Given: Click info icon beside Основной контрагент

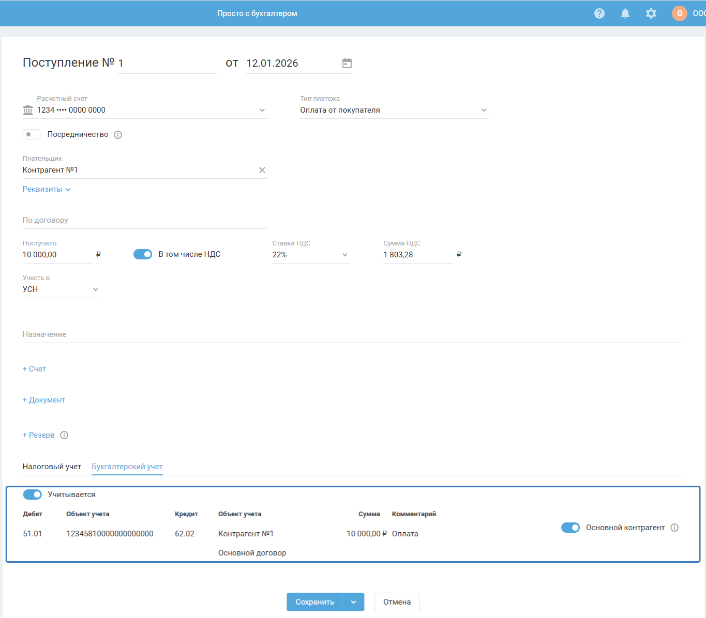Looking at the screenshot, I should (x=674, y=528).
